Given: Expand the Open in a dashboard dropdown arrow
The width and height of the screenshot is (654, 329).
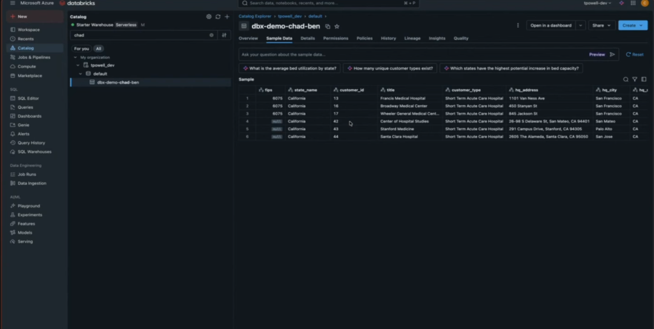Looking at the screenshot, I should [x=580, y=25].
